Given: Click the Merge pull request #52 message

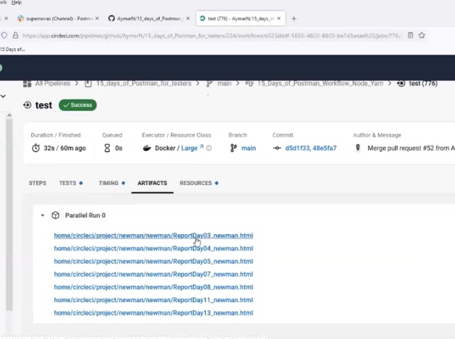Looking at the screenshot, I should [x=411, y=148].
